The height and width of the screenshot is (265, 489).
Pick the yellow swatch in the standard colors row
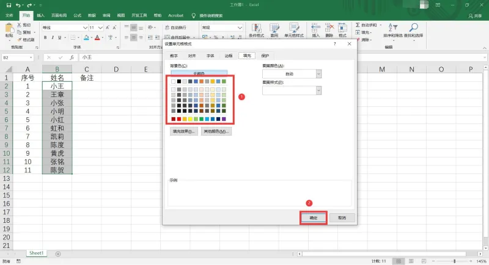[x=190, y=119]
